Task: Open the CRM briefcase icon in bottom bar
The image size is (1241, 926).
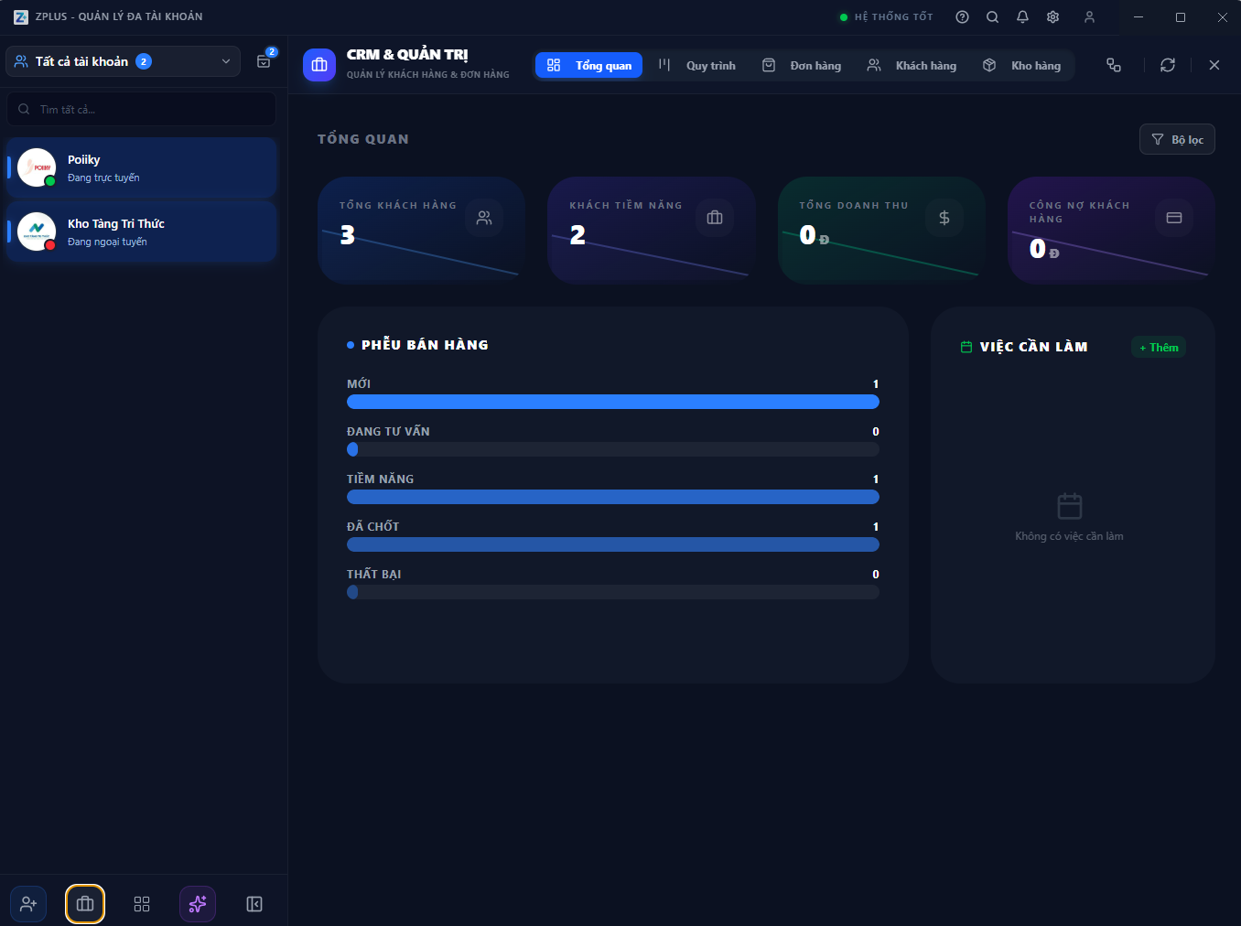Action: pyautogui.click(x=85, y=904)
